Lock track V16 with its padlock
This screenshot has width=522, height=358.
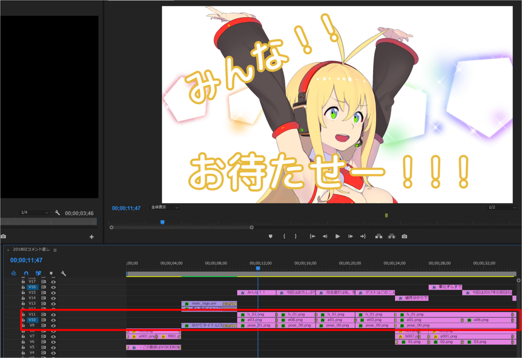click(x=23, y=287)
